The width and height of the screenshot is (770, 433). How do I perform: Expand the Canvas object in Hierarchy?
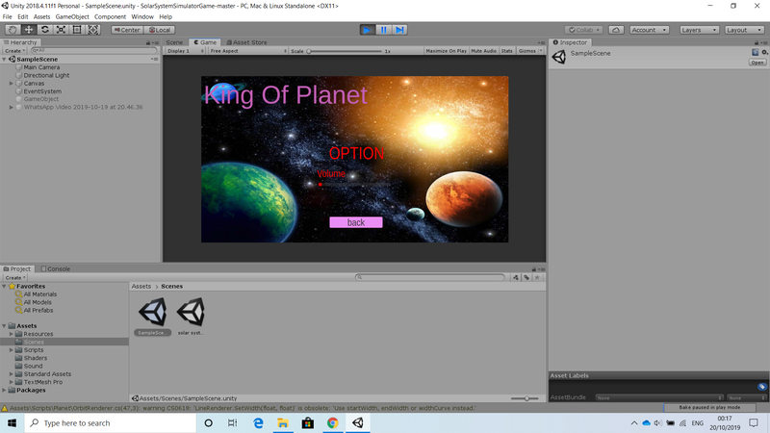[x=12, y=84]
